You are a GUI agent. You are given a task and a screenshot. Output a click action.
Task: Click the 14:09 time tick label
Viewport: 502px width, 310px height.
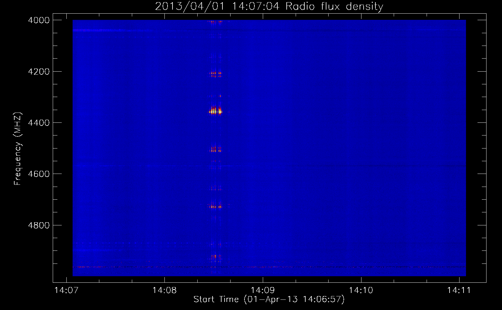pyautogui.click(x=263, y=290)
